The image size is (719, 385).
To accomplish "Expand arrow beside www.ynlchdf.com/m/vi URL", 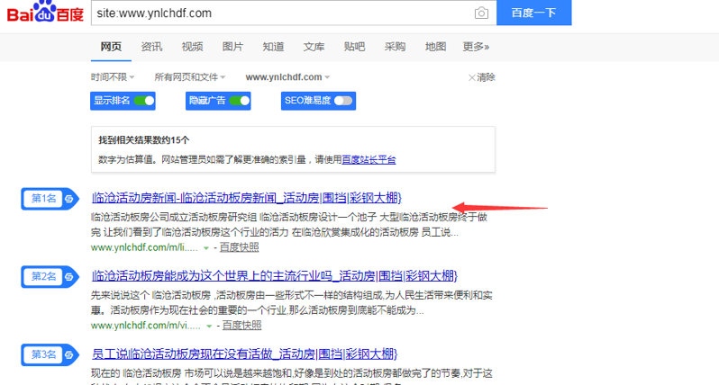I will point(209,326).
